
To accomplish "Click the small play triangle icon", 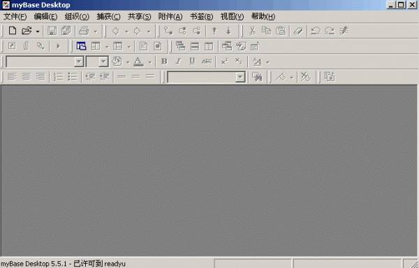I will coord(58,46).
